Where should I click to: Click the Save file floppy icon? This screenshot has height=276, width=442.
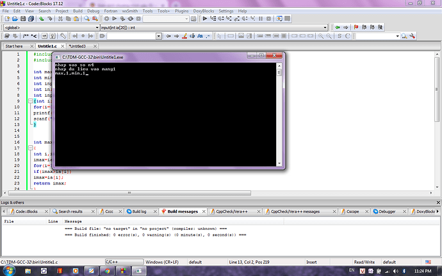[x=23, y=19]
